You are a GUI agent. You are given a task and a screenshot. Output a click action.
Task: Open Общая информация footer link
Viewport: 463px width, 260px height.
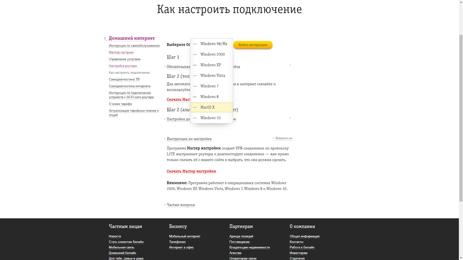[304, 236]
